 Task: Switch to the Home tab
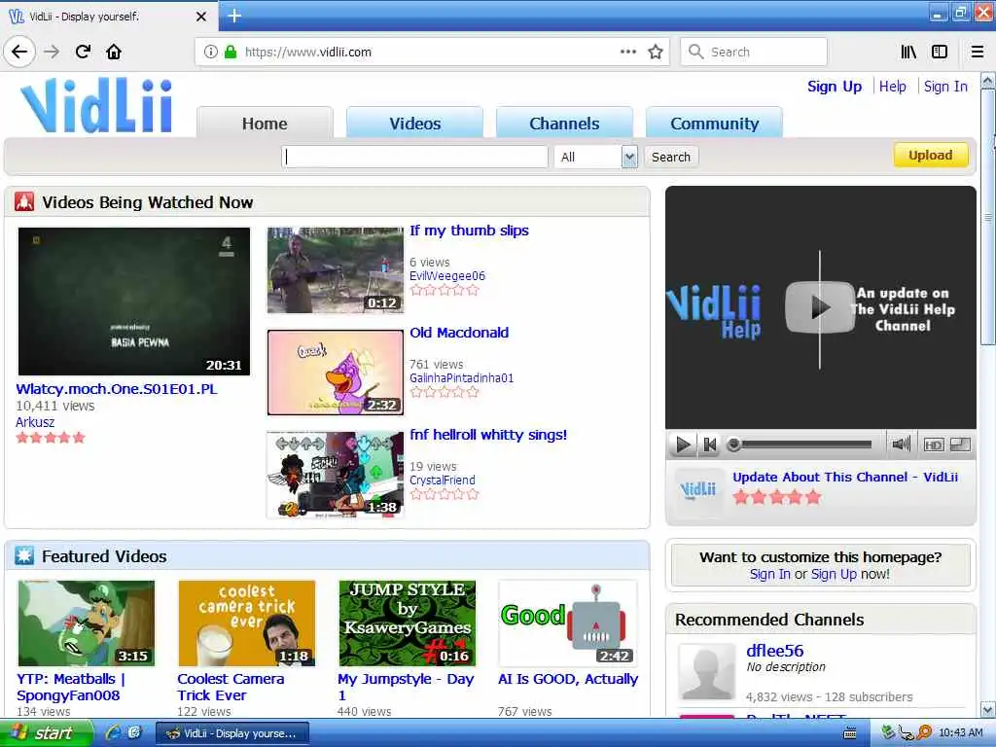tap(265, 124)
